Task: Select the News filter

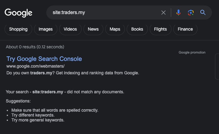Action: pos(93,29)
